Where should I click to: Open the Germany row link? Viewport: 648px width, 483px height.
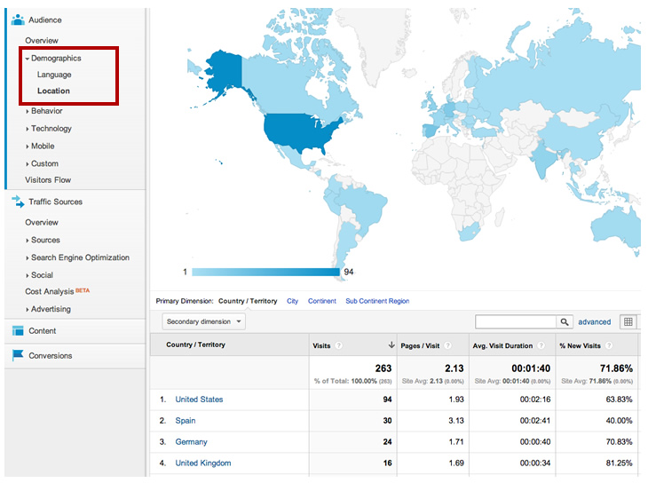(x=192, y=441)
